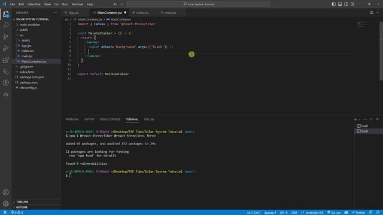This screenshot has height=215, width=383.
Task: Open the Search view in activity bar
Action: click(5, 25)
